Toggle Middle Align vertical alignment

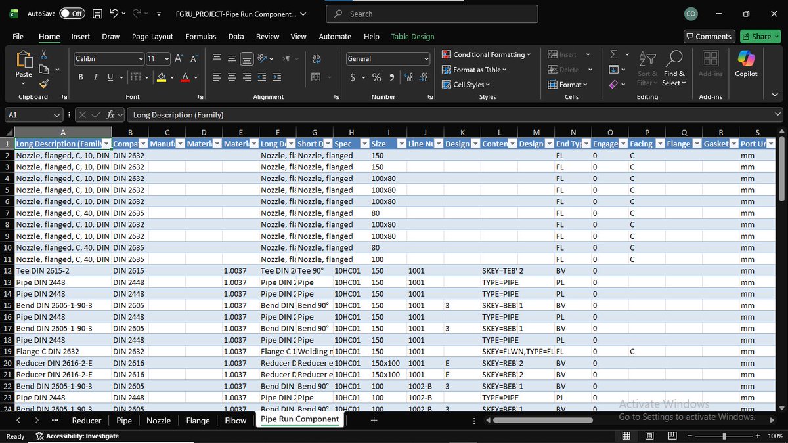[232, 58]
